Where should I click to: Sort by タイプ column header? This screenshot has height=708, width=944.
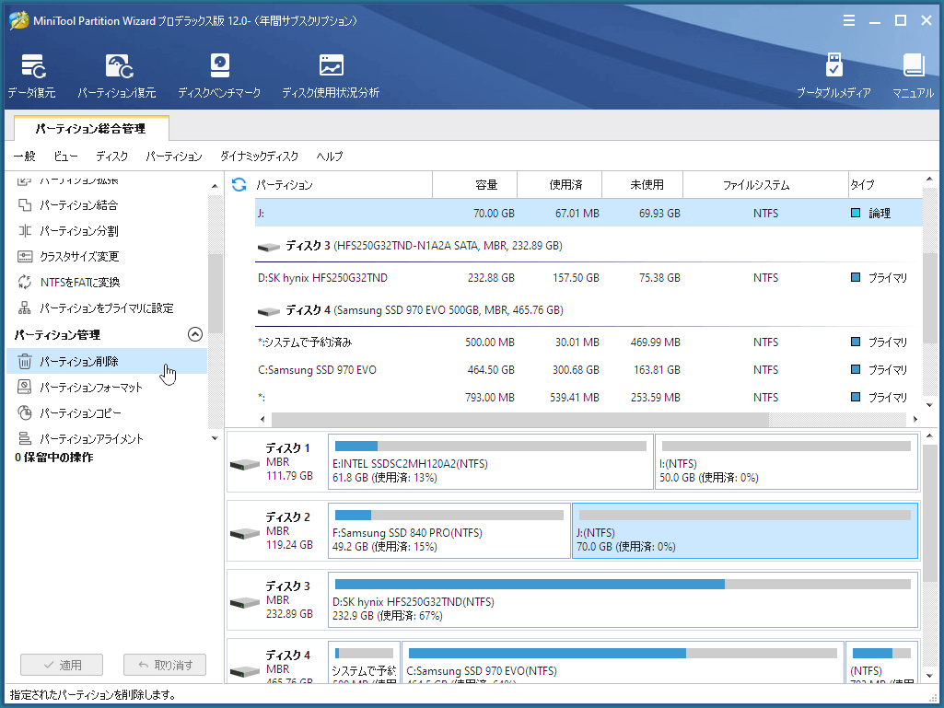click(885, 185)
